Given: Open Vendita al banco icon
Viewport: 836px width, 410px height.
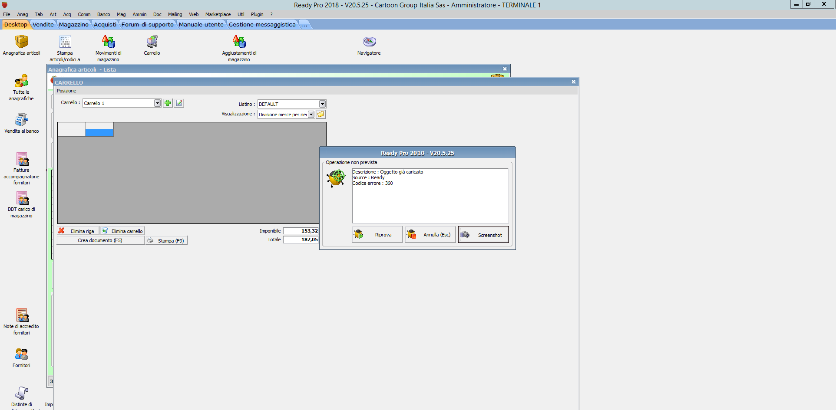Looking at the screenshot, I should (x=22, y=123).
